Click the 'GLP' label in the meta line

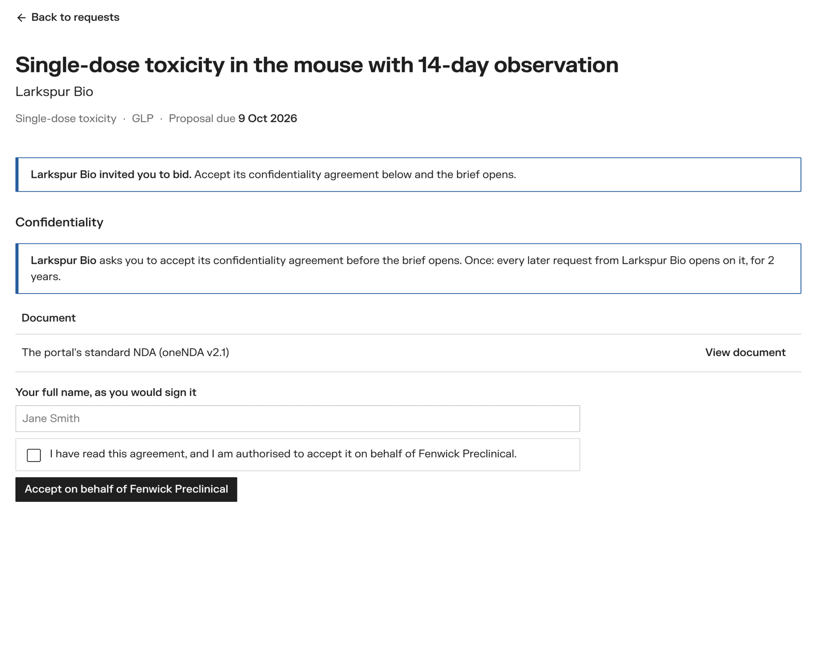point(142,119)
